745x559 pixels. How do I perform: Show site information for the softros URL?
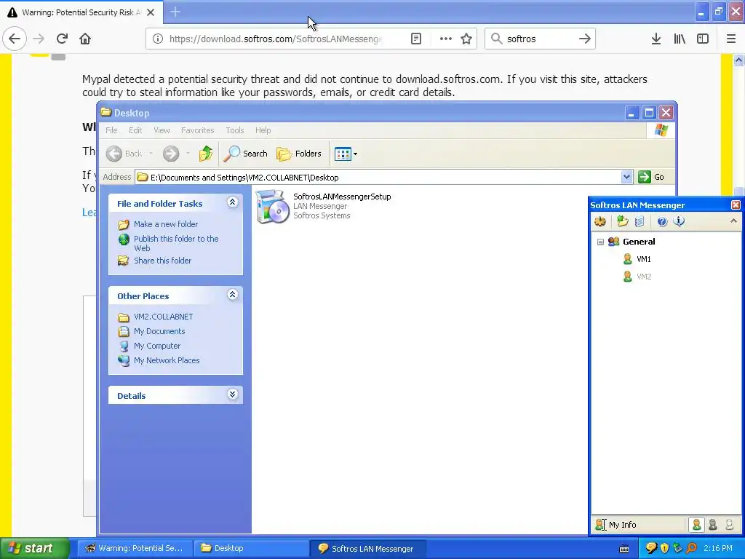[158, 39]
